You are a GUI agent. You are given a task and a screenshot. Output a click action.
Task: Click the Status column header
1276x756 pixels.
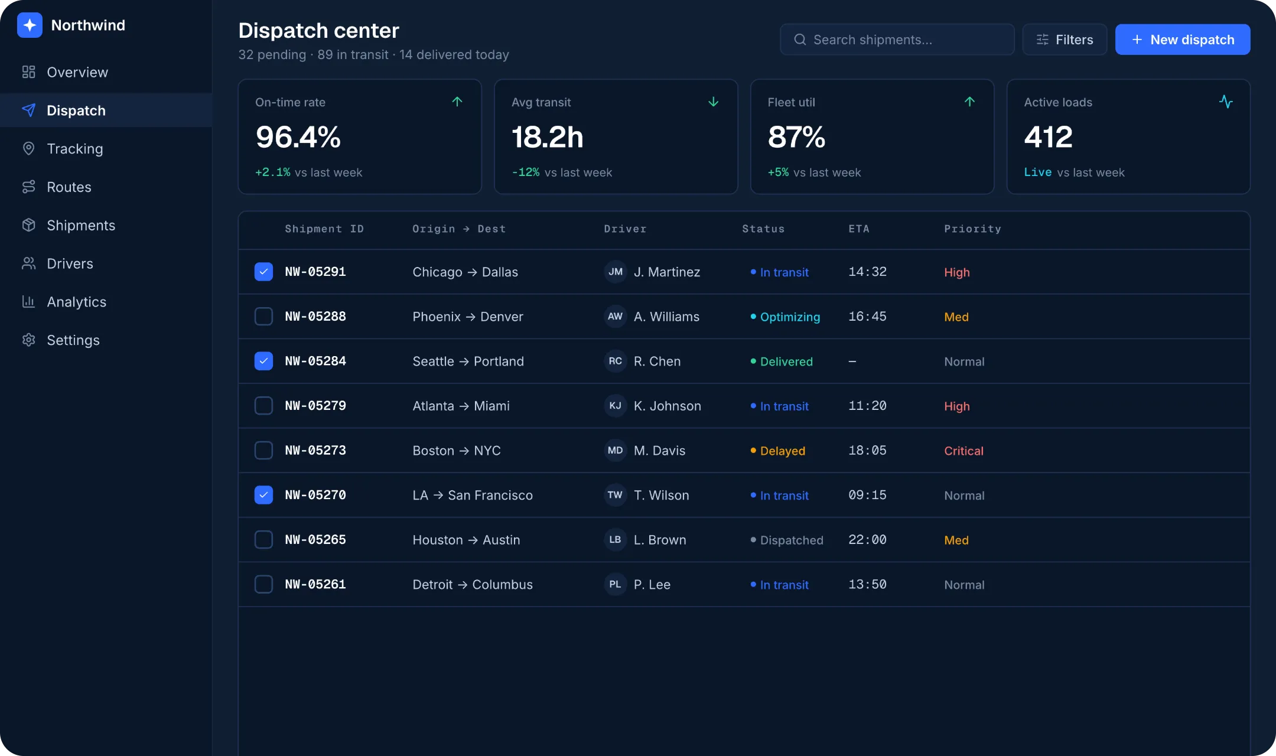[x=763, y=229]
